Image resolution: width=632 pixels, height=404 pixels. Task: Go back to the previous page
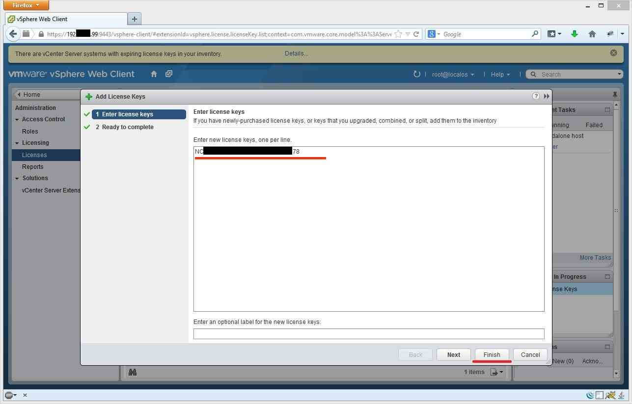pos(13,34)
